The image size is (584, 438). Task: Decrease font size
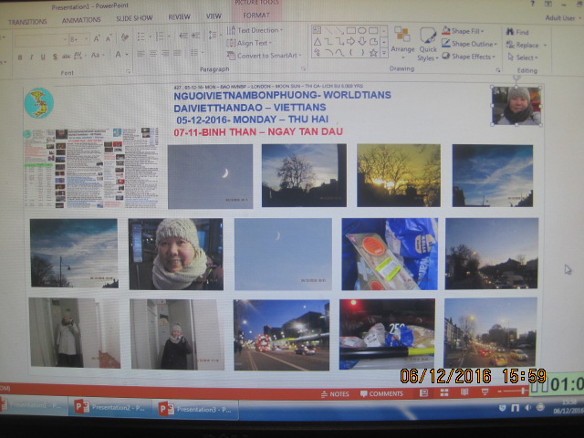[109, 38]
